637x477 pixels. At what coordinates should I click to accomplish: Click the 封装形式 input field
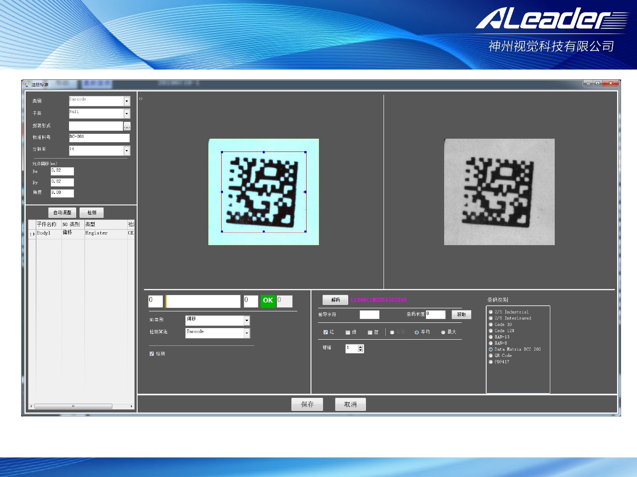[x=96, y=126]
